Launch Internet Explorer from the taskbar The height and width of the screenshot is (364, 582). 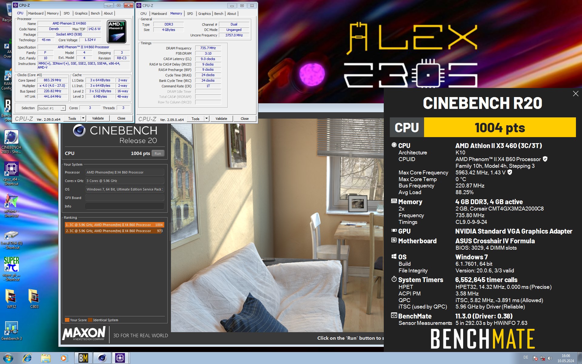click(x=27, y=358)
